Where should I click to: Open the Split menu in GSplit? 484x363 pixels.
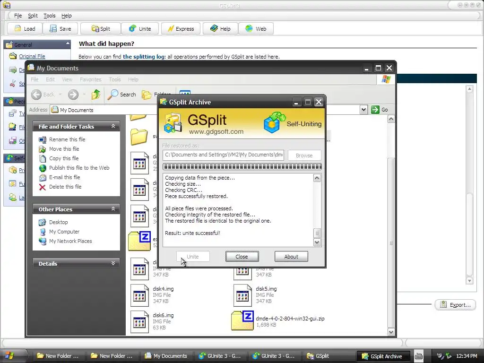tap(33, 16)
